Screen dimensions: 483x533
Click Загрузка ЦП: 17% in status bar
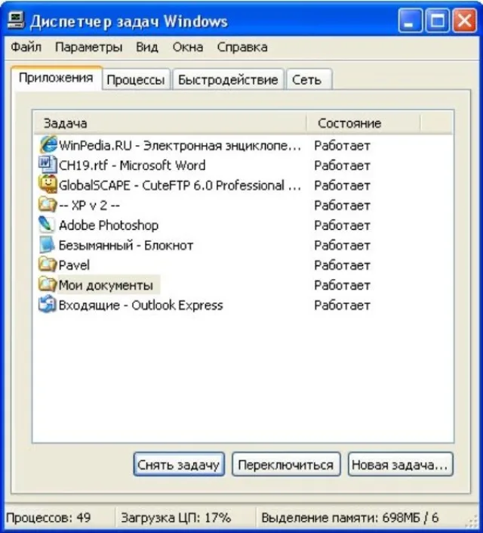click(x=176, y=518)
